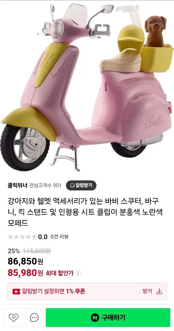Toggle 알림받기 store notifications
Viewport: 174px width, 331px height.
(81, 185)
